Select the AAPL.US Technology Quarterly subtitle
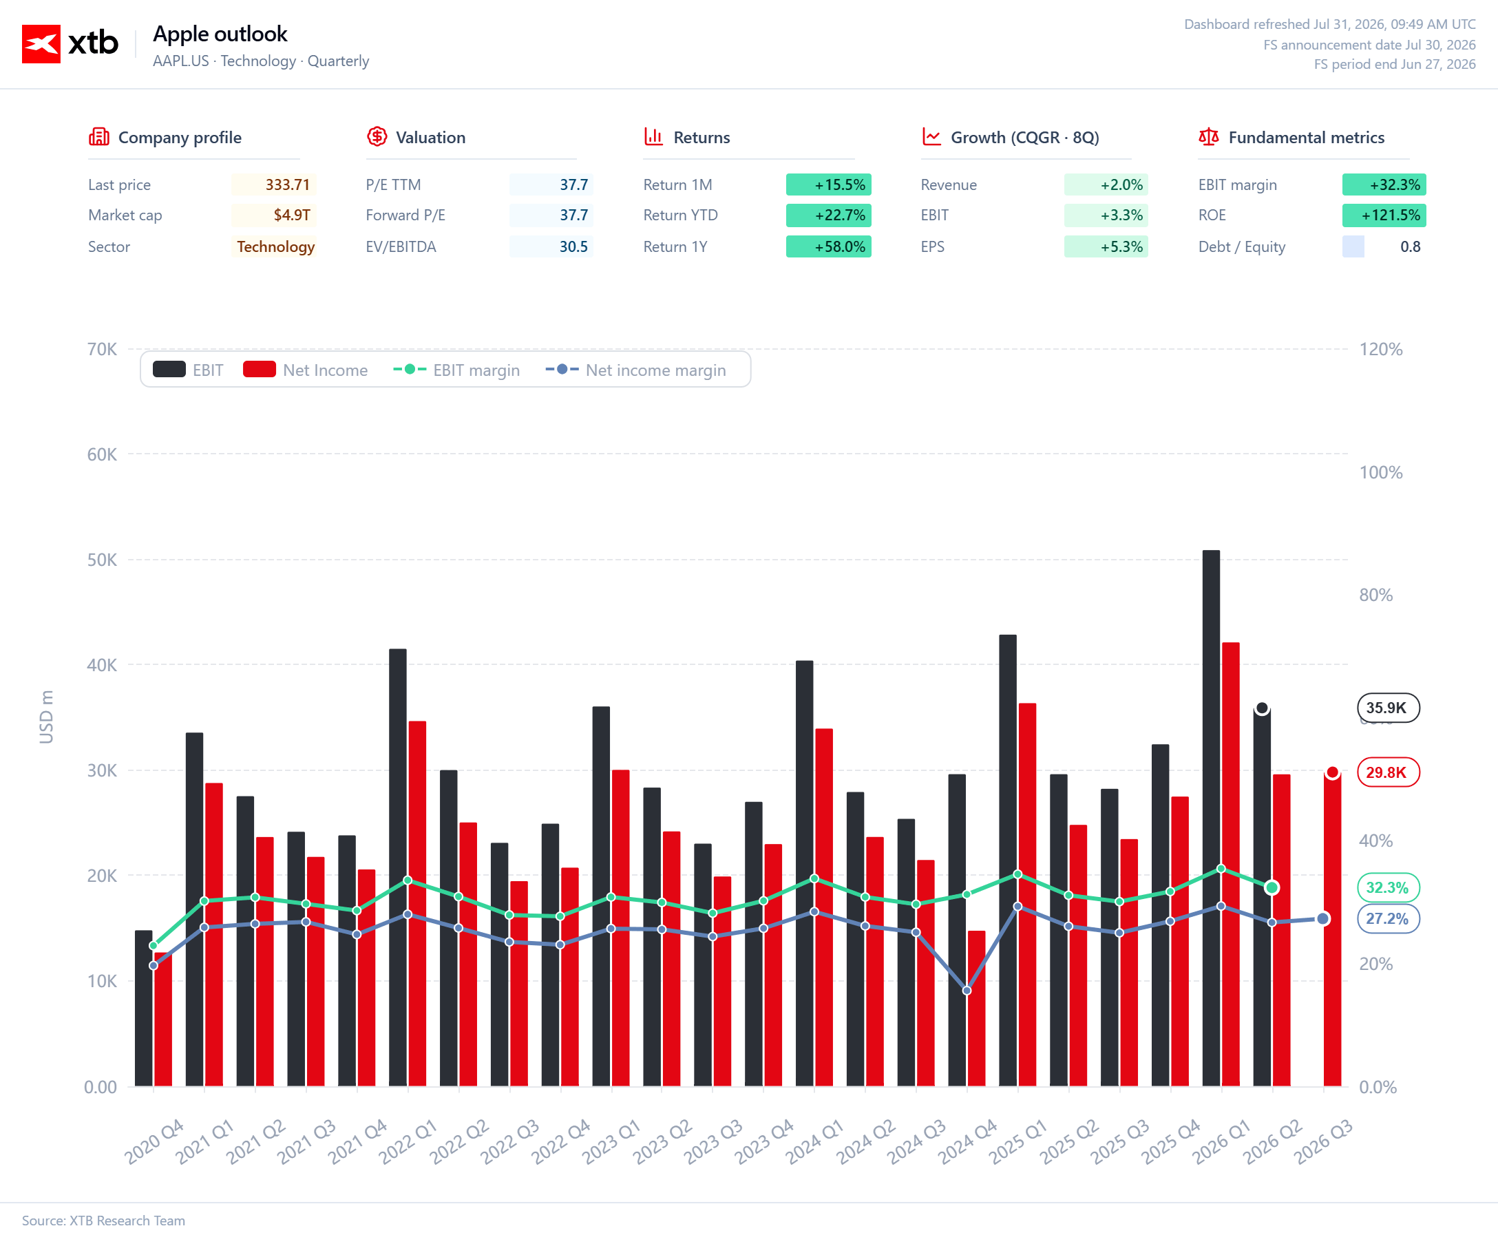The image size is (1498, 1235). (x=261, y=61)
